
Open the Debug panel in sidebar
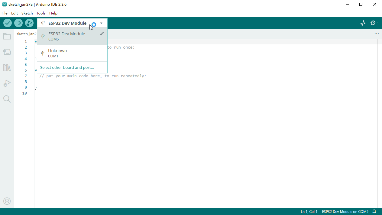click(x=7, y=83)
